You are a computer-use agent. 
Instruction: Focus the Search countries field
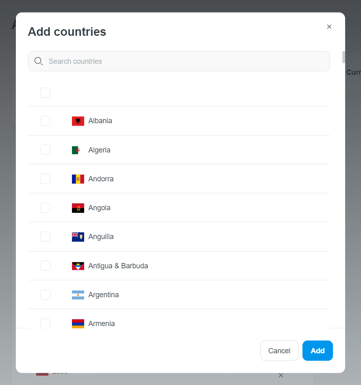[179, 61]
